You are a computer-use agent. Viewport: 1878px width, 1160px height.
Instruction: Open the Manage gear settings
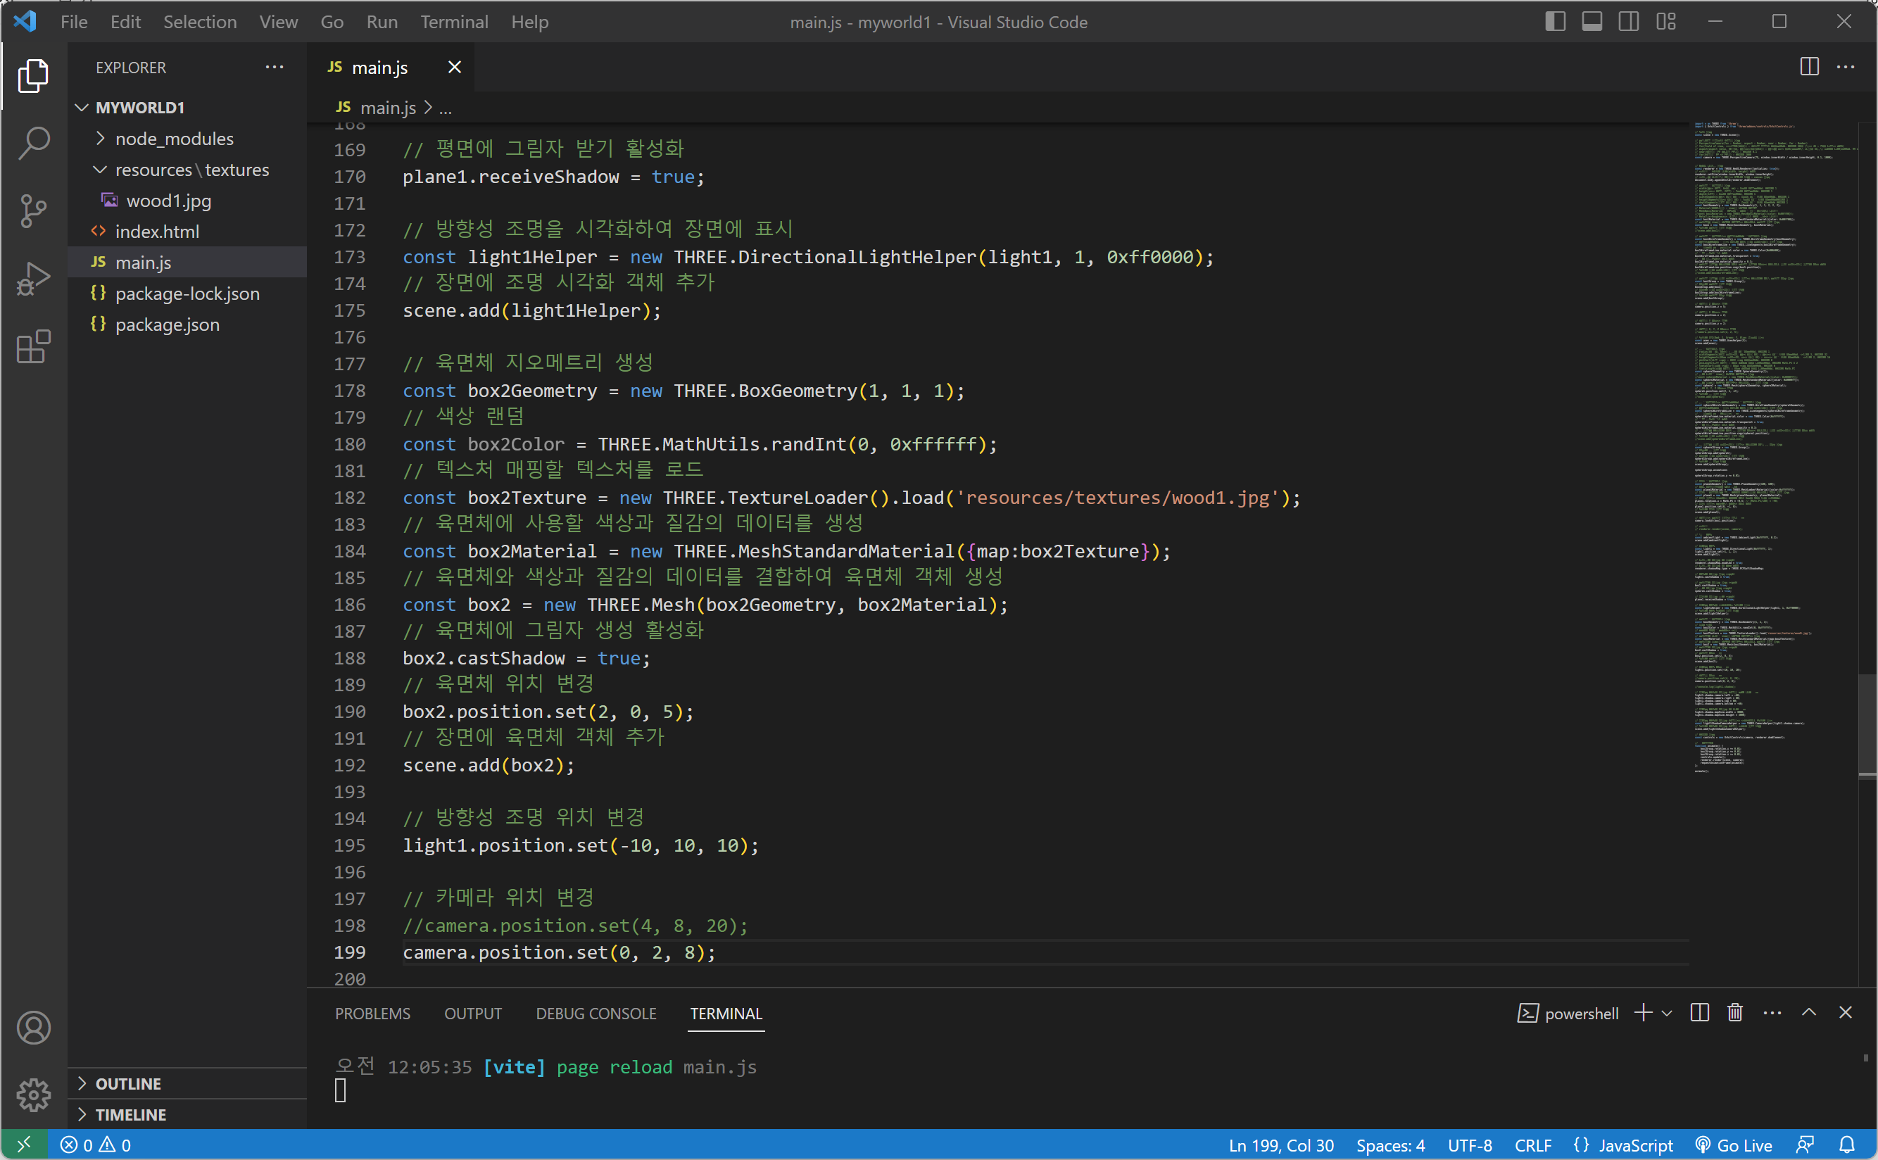coord(34,1095)
